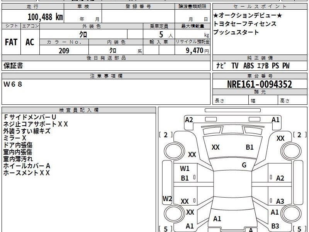Image resolution: width=309 pixels, height=232 pixels.
Task: Click the G mark on windshield diagram
Action: click(244, 165)
